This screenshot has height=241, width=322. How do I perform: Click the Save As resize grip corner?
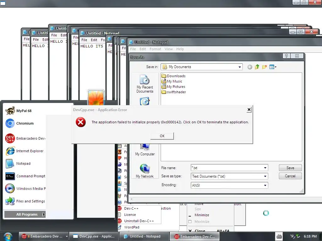coord(302,191)
